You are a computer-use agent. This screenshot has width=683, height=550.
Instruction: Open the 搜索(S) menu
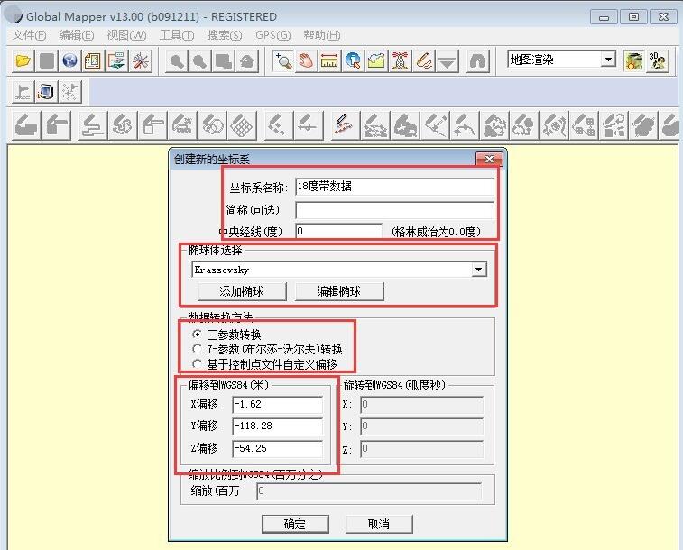(225, 35)
